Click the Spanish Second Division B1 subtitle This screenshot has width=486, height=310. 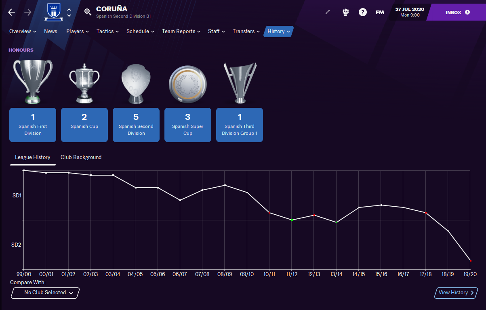[123, 17]
